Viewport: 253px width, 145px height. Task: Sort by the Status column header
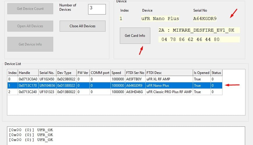click(x=216, y=73)
